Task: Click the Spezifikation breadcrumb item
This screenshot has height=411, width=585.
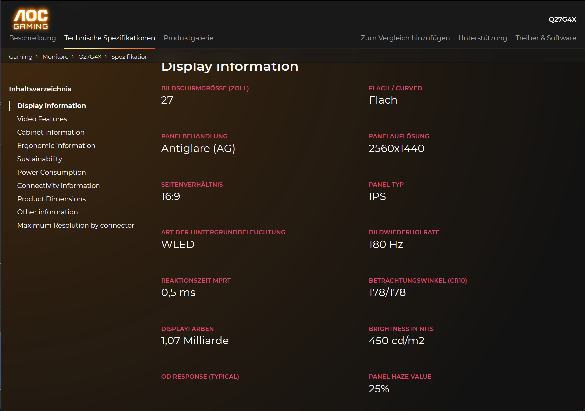Action: tap(130, 57)
